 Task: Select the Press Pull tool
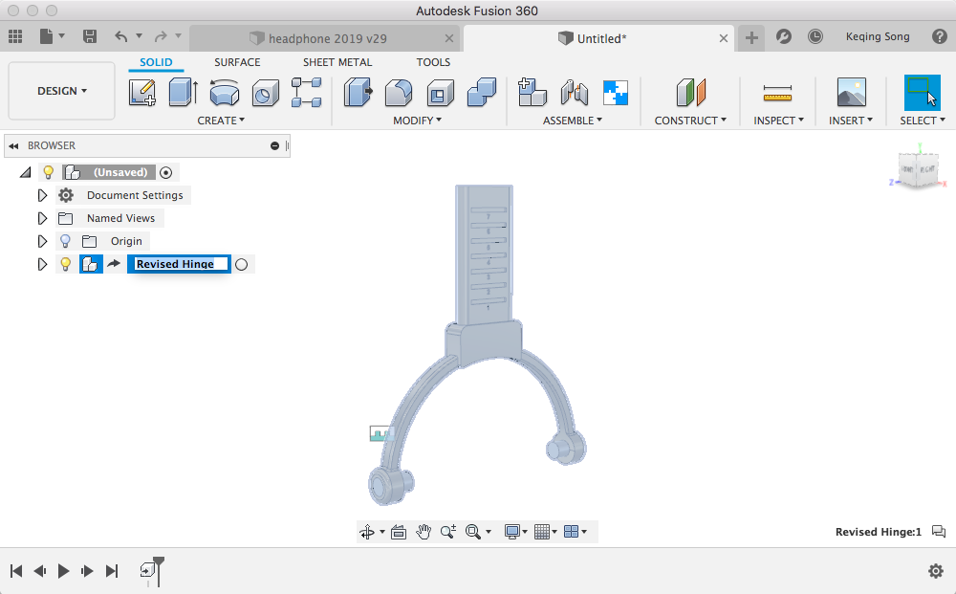358,93
